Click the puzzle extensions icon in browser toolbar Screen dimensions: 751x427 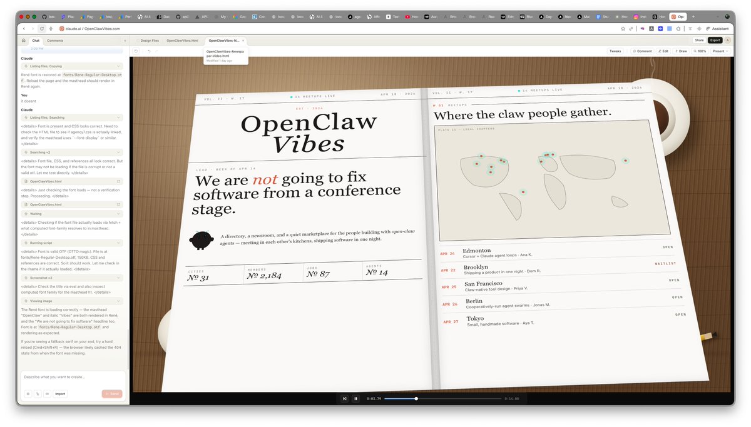[x=678, y=28]
